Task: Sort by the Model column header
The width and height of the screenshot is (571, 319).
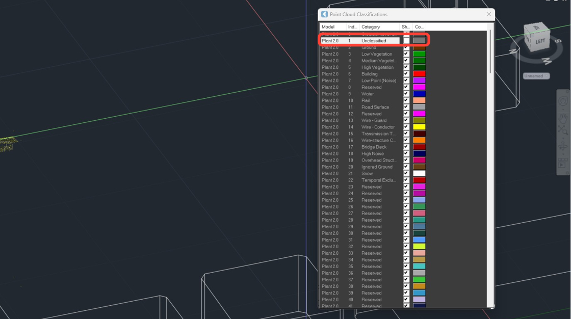Action: (x=333, y=26)
